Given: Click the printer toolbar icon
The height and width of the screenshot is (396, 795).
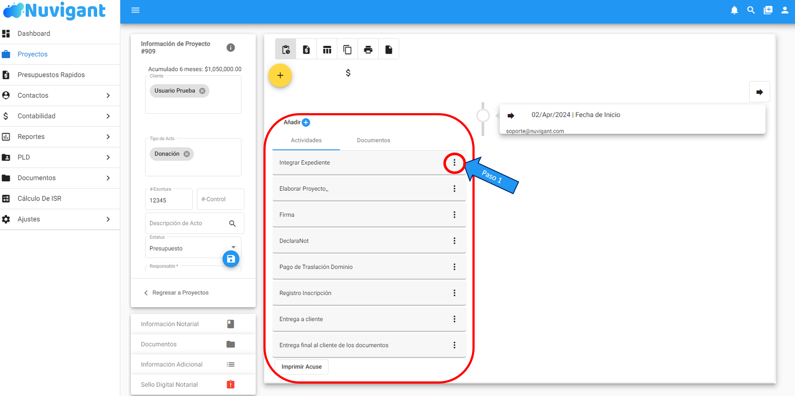Looking at the screenshot, I should [x=368, y=49].
